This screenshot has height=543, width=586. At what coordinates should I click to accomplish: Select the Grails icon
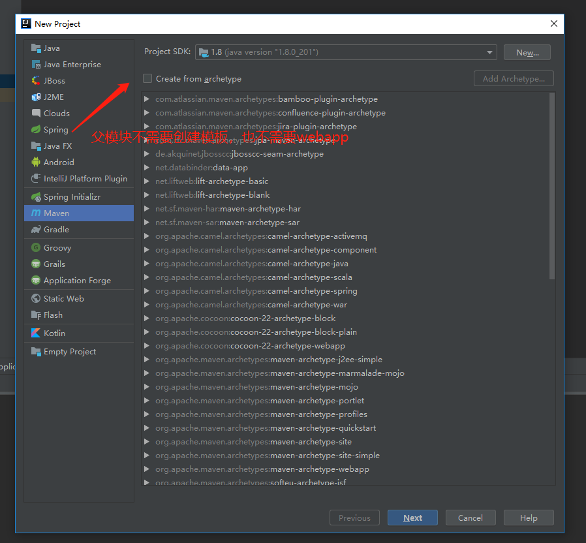[x=36, y=264]
